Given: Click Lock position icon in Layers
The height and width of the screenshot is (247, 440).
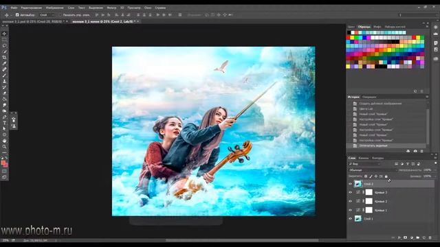Looking at the screenshot, I should pyautogui.click(x=376, y=176).
